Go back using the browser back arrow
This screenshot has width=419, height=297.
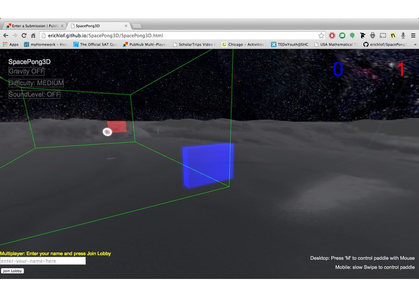click(5, 35)
